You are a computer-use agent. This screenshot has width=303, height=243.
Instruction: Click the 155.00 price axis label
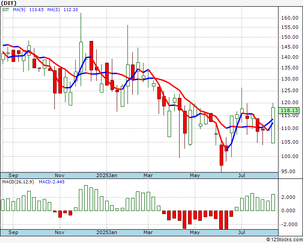290,27
